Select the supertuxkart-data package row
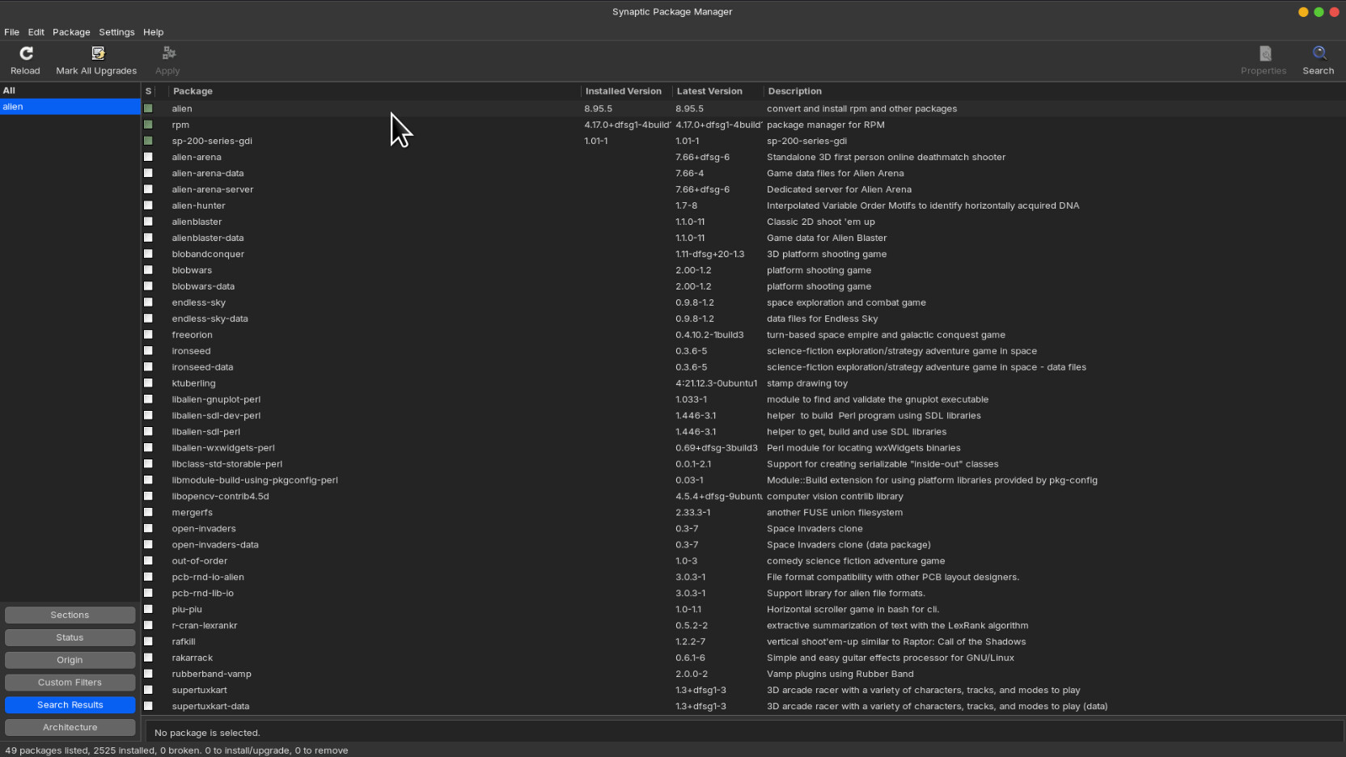 (x=743, y=706)
